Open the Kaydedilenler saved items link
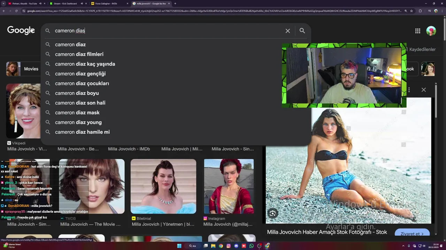Viewport: 446px width, 250px height. (422, 49)
